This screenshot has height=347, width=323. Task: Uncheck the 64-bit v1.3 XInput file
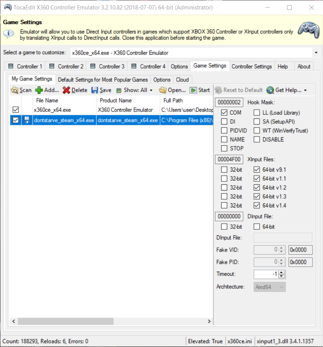click(257, 197)
